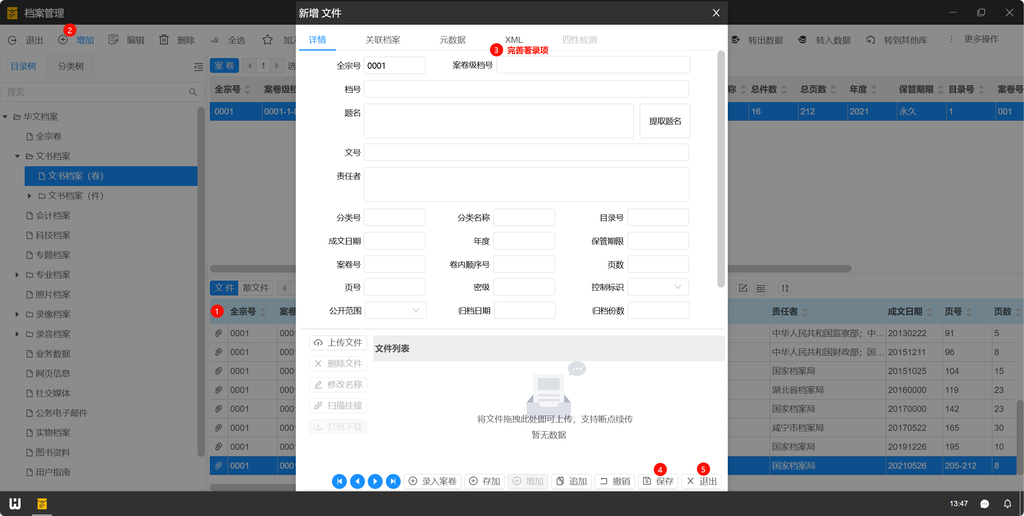The height and width of the screenshot is (516, 1024).
Task: Open the notification bell in taskbar
Action: pyautogui.click(x=1007, y=504)
